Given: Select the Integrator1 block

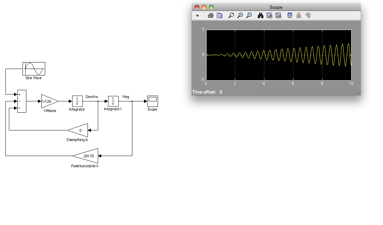Looking at the screenshot, I should pos(113,101).
